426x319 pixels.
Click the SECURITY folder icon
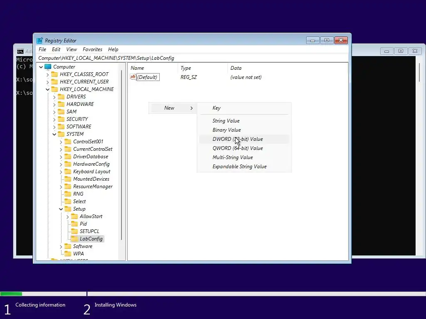pos(62,119)
